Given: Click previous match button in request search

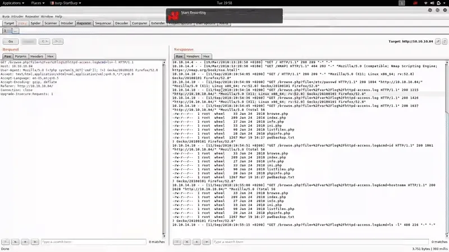Looking at the screenshot, I should 15,242.
